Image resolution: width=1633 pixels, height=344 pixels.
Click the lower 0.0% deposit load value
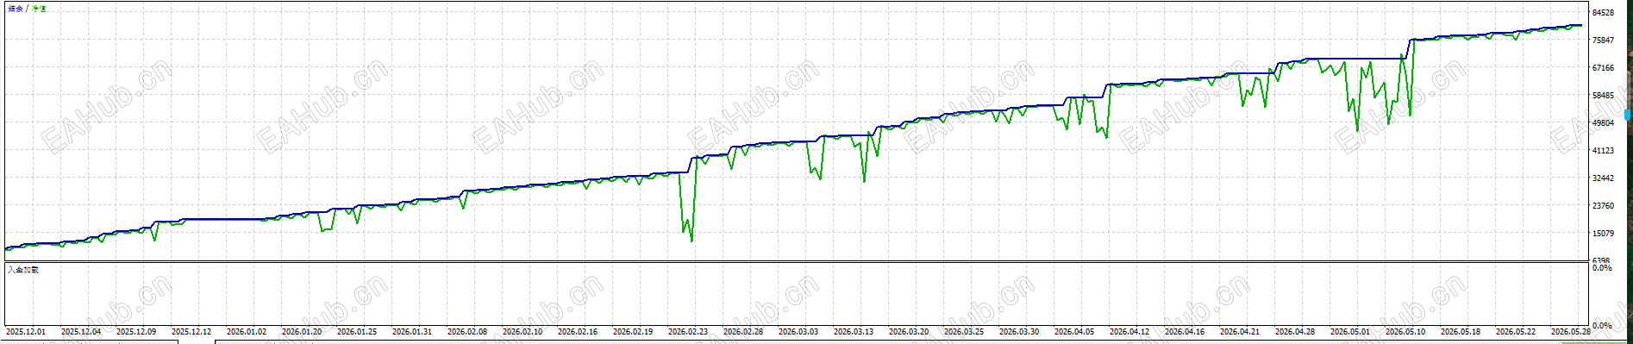(x=1601, y=326)
